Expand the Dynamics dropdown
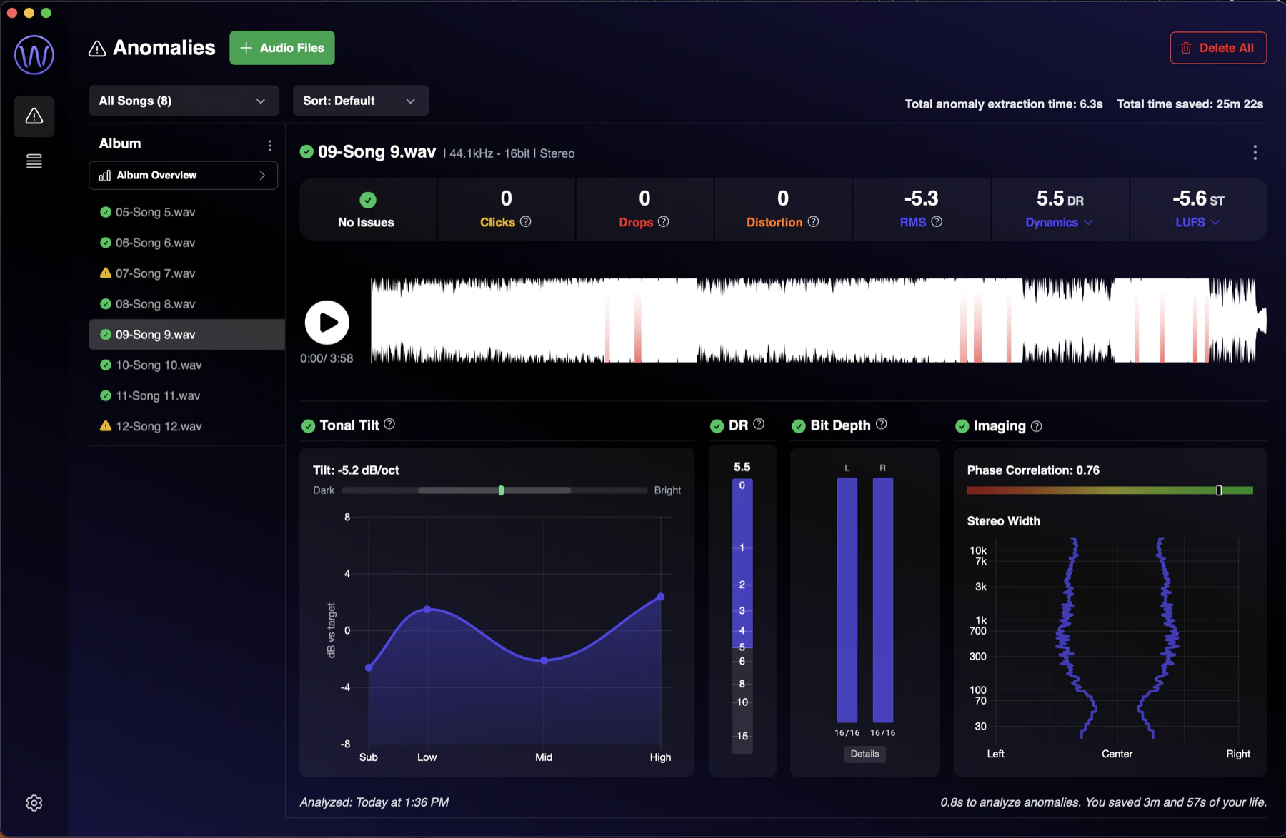Image resolution: width=1286 pixels, height=838 pixels. [x=1060, y=222]
